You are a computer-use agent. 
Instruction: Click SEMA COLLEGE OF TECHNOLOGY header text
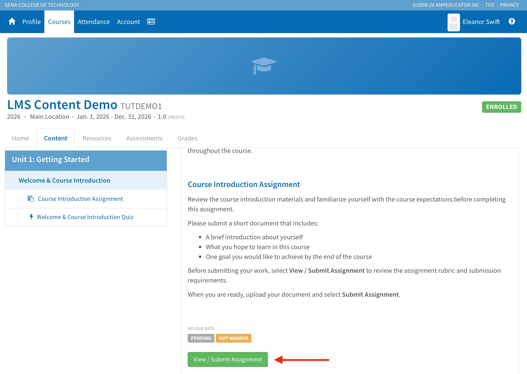point(42,5)
